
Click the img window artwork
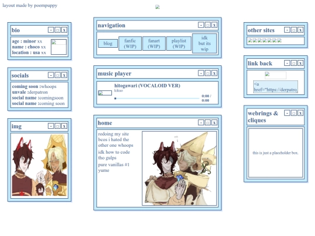click(x=40, y=165)
